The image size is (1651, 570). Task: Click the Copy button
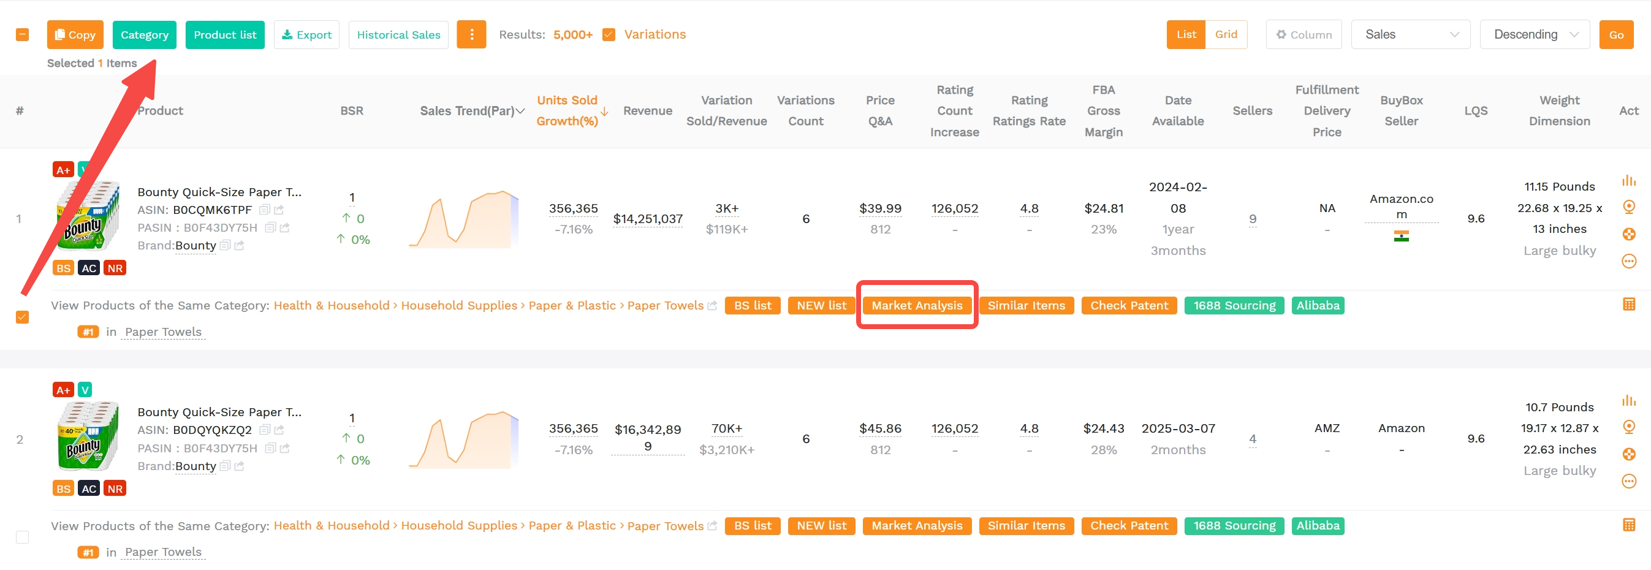coord(75,34)
